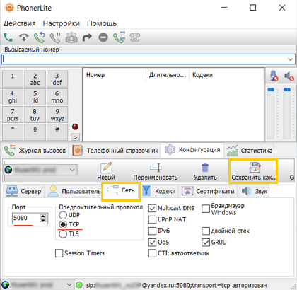Image resolution: width=297 pixels, height=290 pixels.
Task: Select the Сеть settings tab
Action: 121,190
